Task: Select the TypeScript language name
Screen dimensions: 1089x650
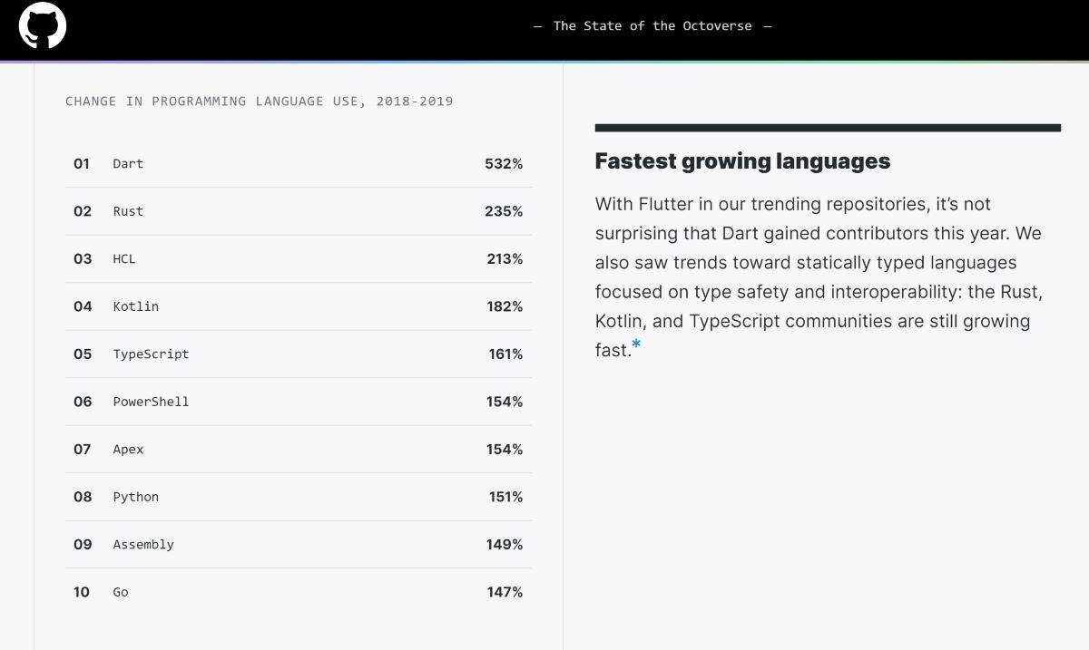Action: pyautogui.click(x=151, y=354)
